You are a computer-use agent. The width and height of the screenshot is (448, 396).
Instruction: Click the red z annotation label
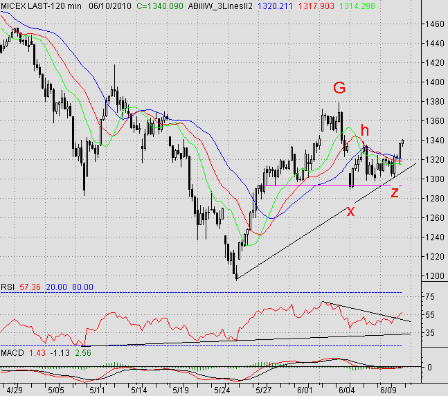point(395,193)
